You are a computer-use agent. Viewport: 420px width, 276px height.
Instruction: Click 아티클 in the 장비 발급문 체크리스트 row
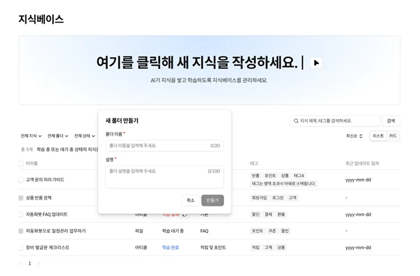tap(141, 248)
